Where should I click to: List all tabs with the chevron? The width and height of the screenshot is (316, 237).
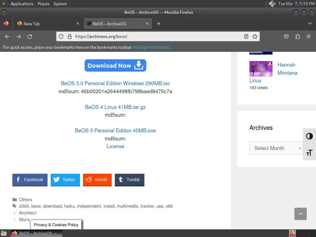pyautogui.click(x=310, y=23)
